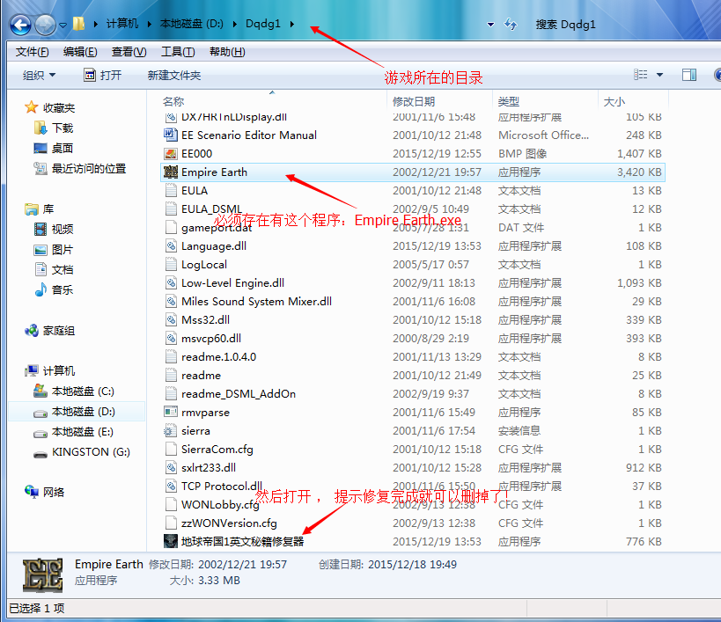The width and height of the screenshot is (721, 622).
Task: Open 桌面 in the navigation pane
Action: pos(63,149)
